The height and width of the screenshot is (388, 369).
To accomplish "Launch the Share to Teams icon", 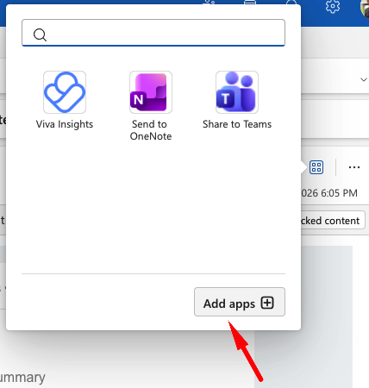I will coord(237,92).
